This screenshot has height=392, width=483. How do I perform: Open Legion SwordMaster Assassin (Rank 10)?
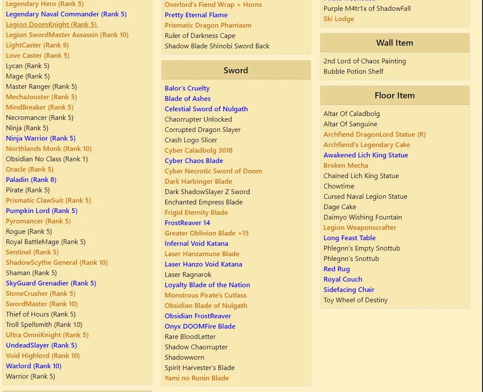(x=67, y=35)
